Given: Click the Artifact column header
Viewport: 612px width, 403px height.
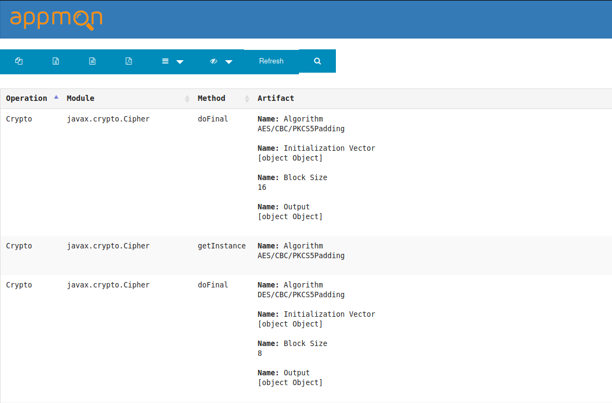Looking at the screenshot, I should pos(276,98).
